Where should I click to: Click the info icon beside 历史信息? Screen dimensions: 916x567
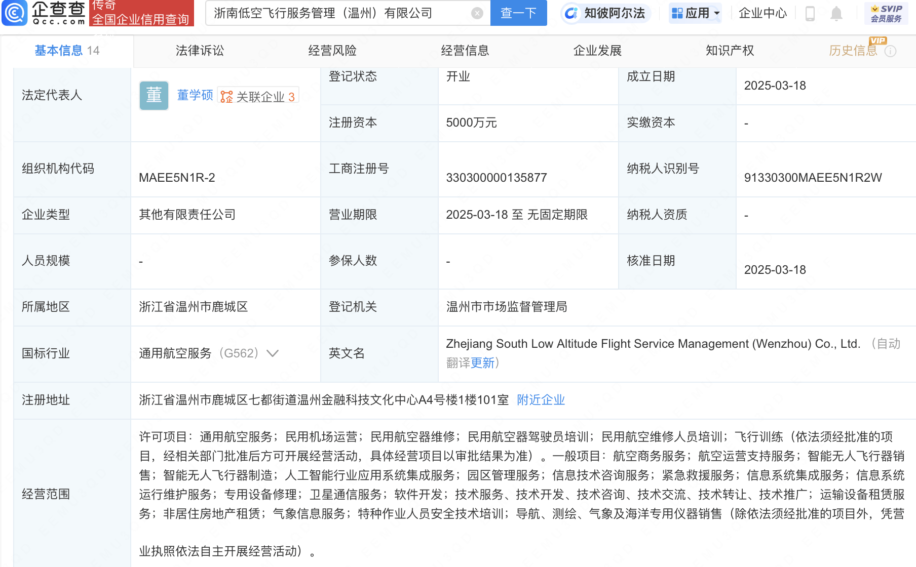[890, 51]
